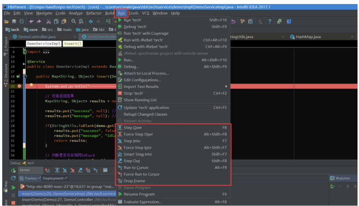Select Run with JRebel 'tech' item
This screenshot has height=206, width=359.
pos(173,40)
